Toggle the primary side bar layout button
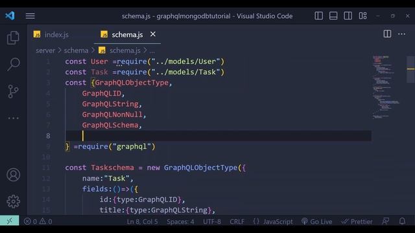 (318, 16)
